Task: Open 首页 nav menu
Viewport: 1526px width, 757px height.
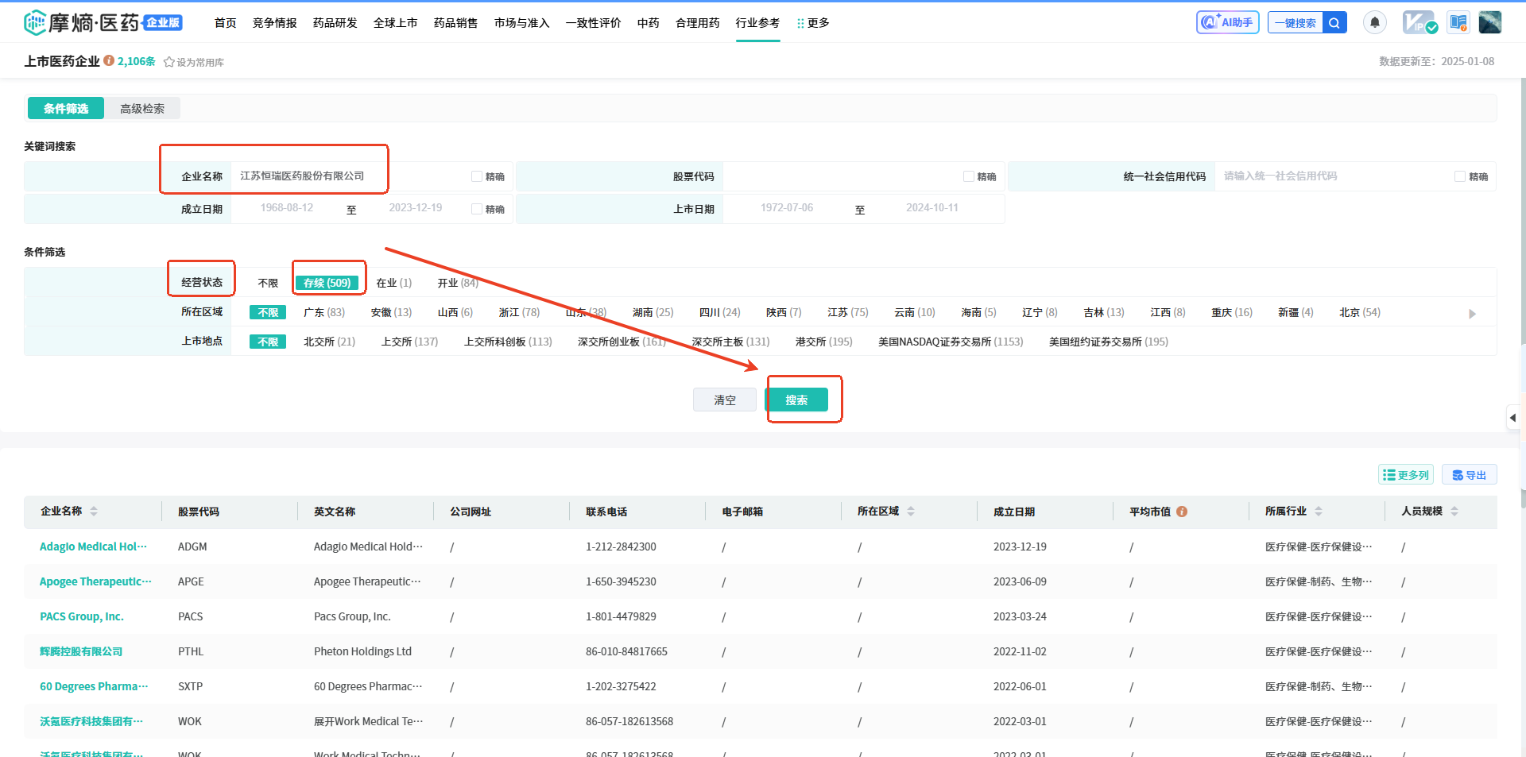Action: pos(226,23)
